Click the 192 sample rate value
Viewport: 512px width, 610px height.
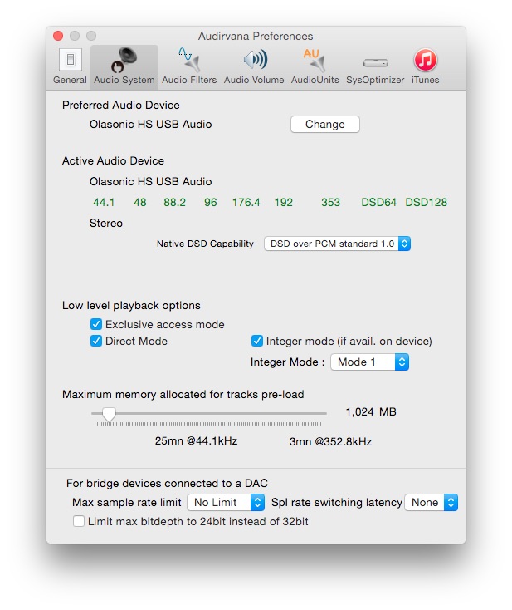tap(283, 202)
